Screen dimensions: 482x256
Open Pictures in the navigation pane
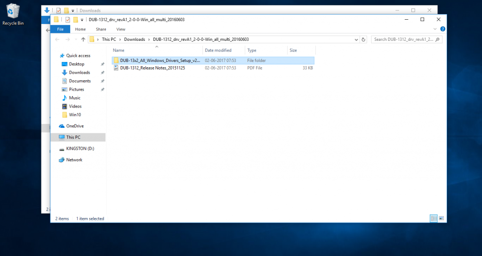tap(76, 90)
